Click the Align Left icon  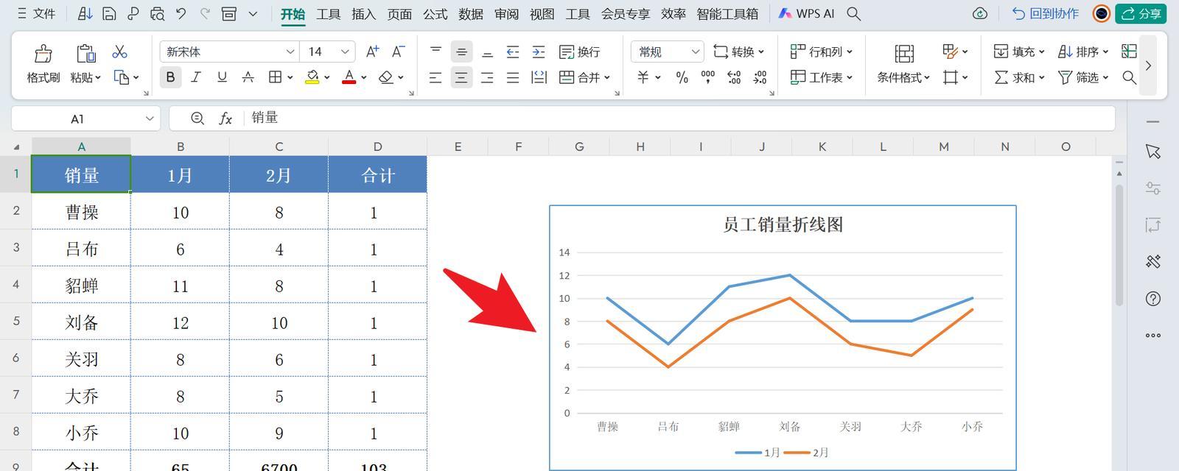(435, 77)
